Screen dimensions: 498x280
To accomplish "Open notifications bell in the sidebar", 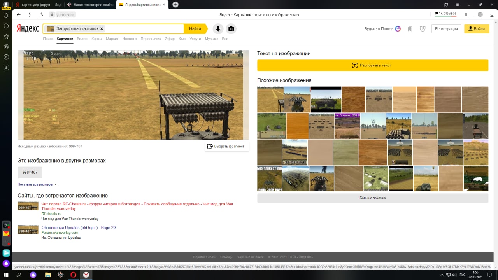I will pos(6,16).
